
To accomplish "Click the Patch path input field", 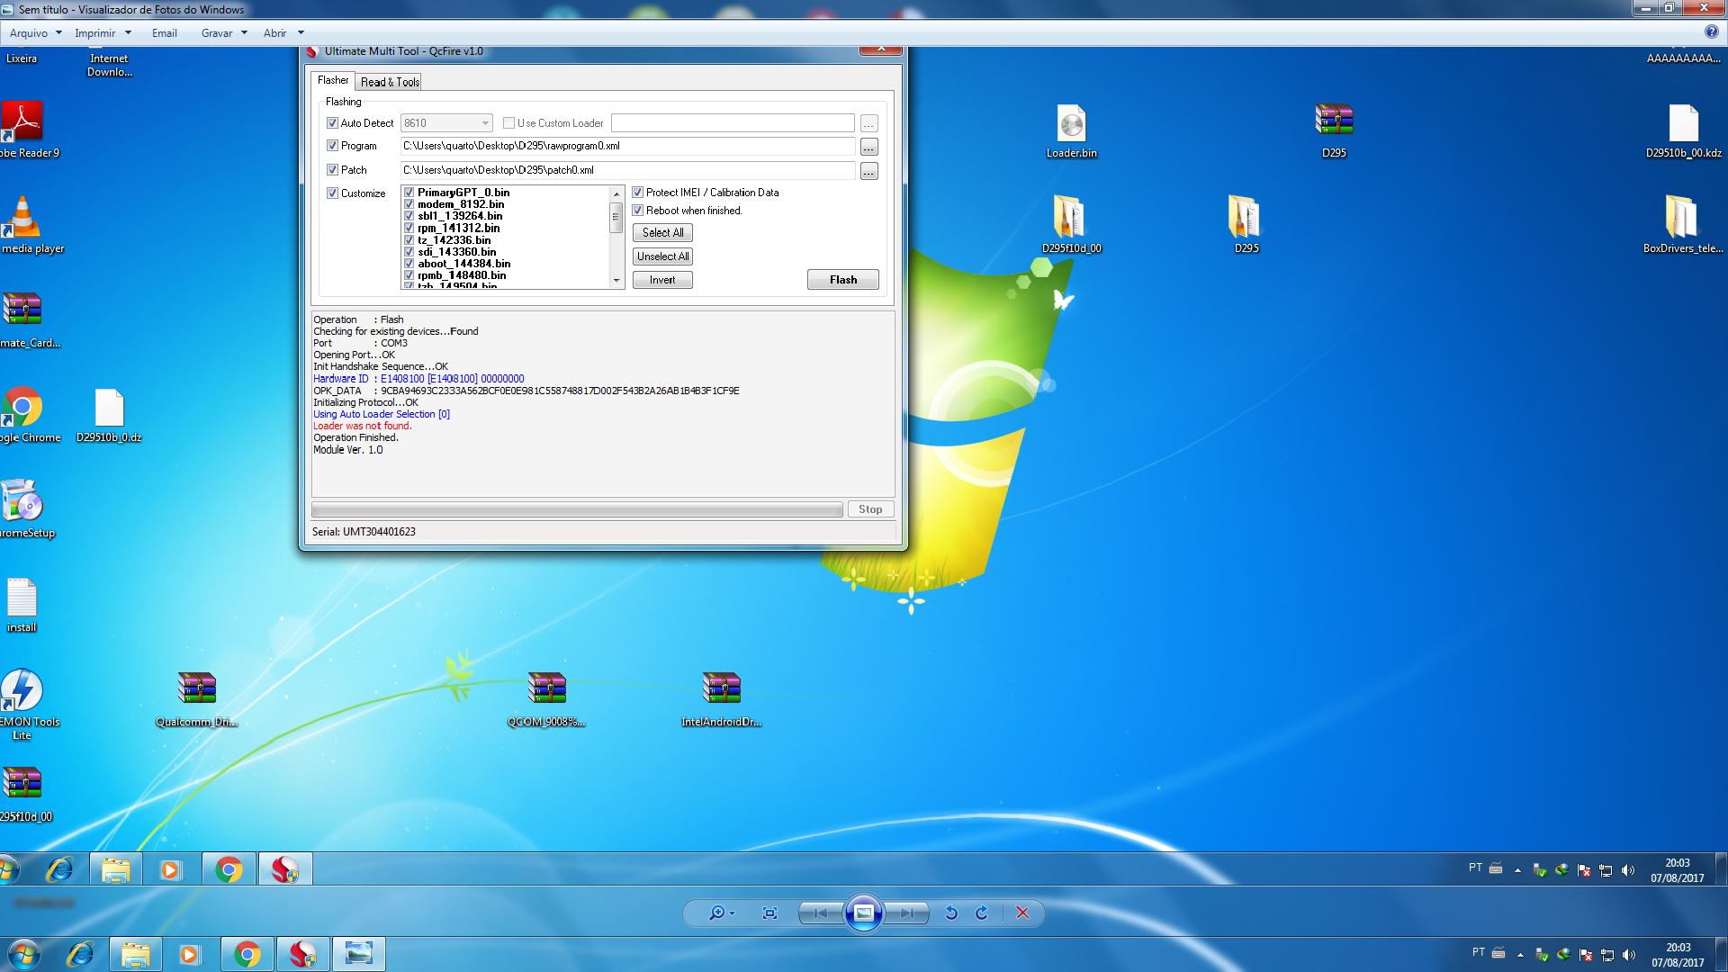I will 627,170.
